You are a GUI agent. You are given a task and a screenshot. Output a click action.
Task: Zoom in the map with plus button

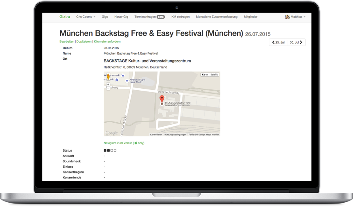[108, 84]
